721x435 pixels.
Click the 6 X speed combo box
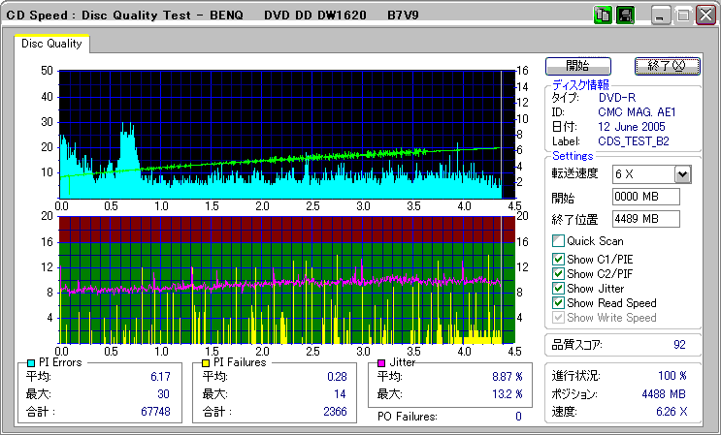click(642, 174)
